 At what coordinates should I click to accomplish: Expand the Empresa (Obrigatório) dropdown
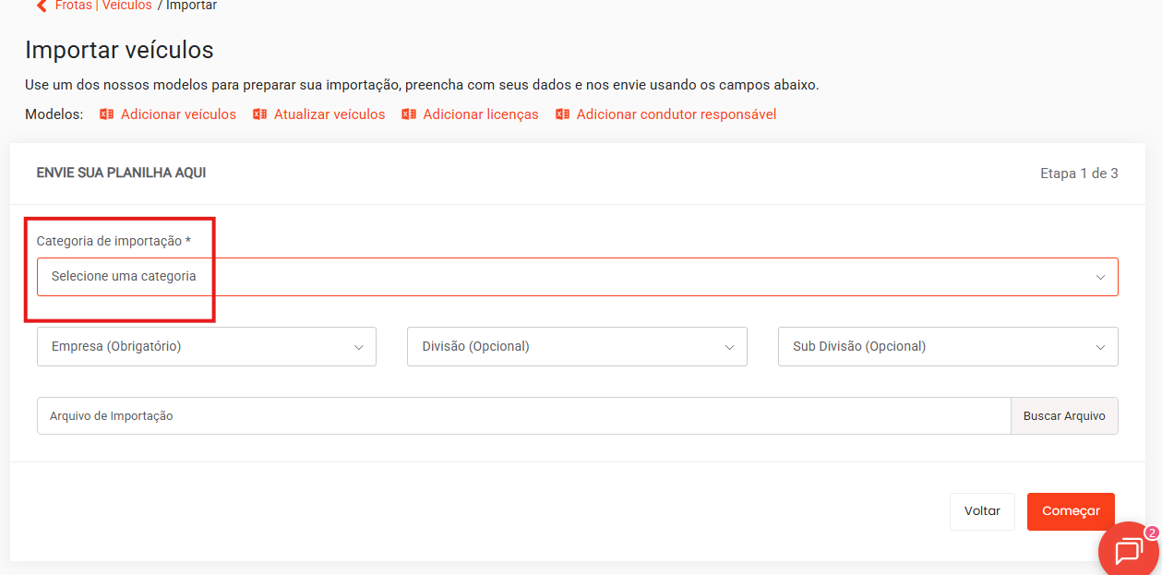(207, 347)
